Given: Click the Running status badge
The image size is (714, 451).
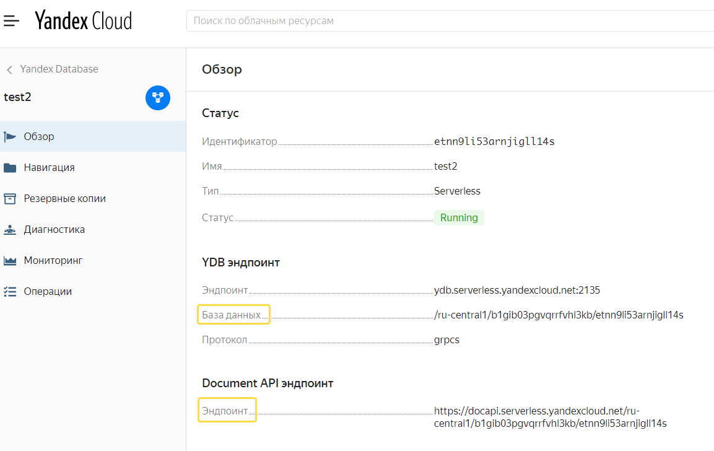Looking at the screenshot, I should pos(459,217).
